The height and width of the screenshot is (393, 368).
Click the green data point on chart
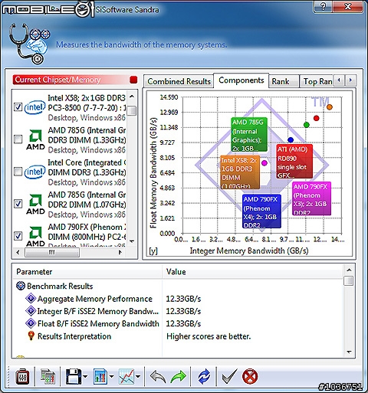coord(307,125)
